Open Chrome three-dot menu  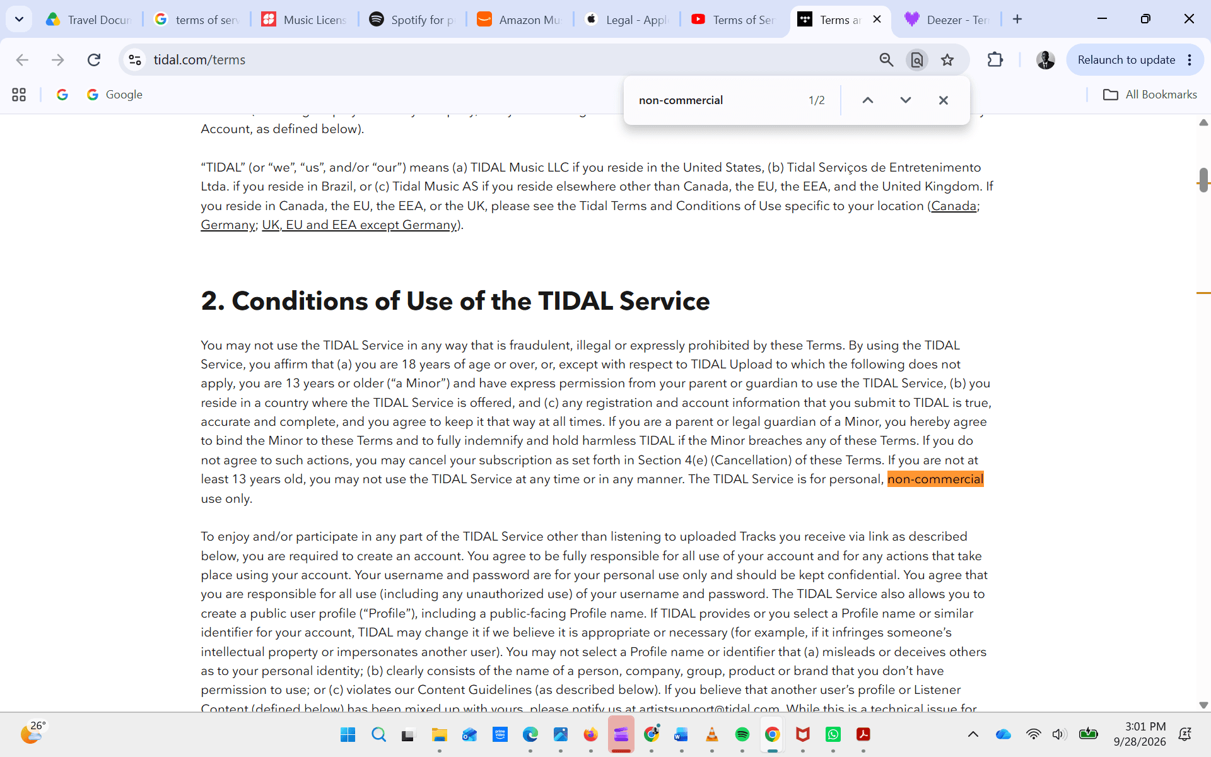tap(1190, 60)
